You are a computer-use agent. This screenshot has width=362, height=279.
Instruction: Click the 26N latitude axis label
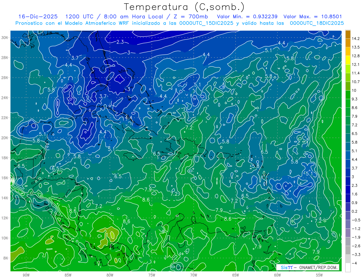[5, 78]
